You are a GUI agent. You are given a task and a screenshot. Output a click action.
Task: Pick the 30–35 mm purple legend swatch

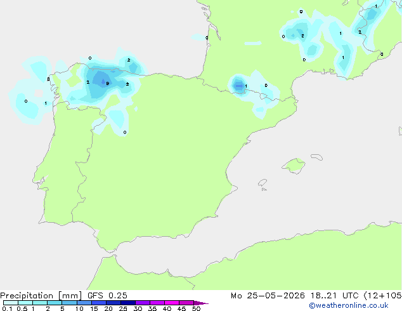tap(143, 303)
